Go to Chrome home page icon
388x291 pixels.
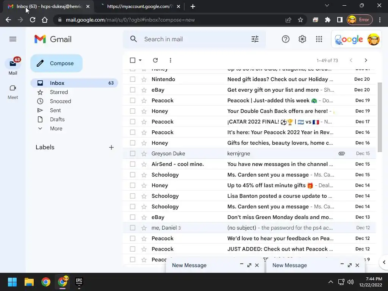pos(45,20)
